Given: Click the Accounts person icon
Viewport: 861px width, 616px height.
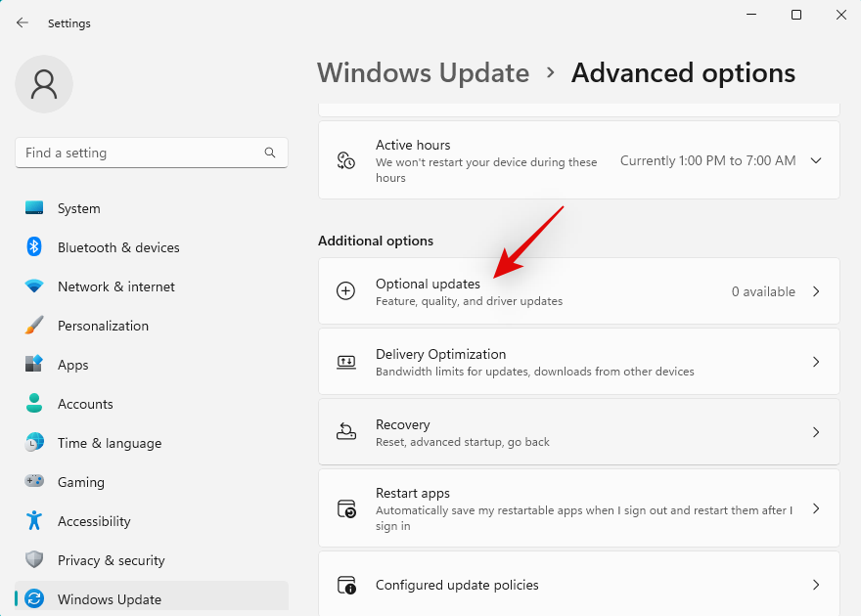Looking at the screenshot, I should tap(34, 403).
